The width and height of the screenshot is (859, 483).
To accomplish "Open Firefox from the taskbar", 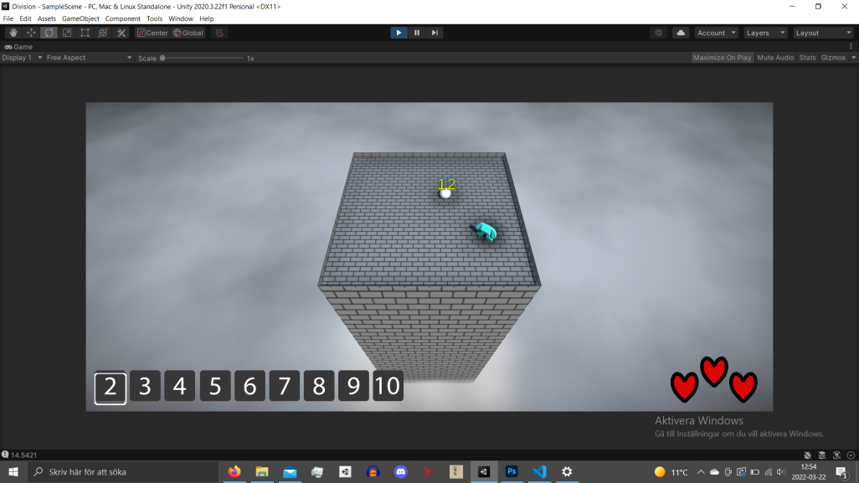I will pos(234,471).
